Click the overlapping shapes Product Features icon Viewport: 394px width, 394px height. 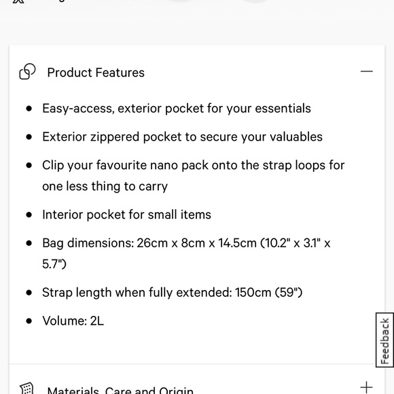click(27, 71)
